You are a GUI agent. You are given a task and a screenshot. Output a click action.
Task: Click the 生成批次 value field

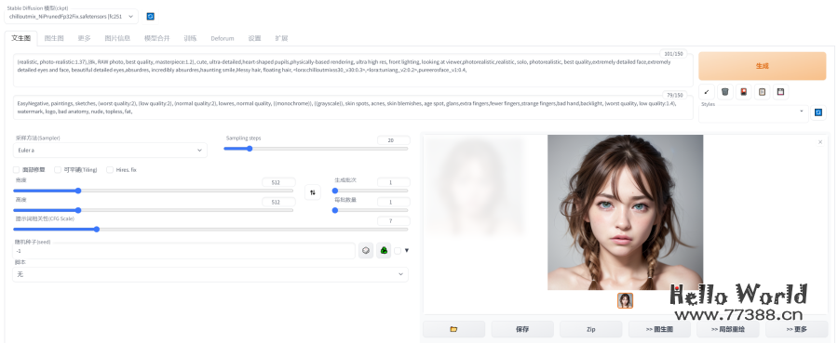(x=393, y=182)
